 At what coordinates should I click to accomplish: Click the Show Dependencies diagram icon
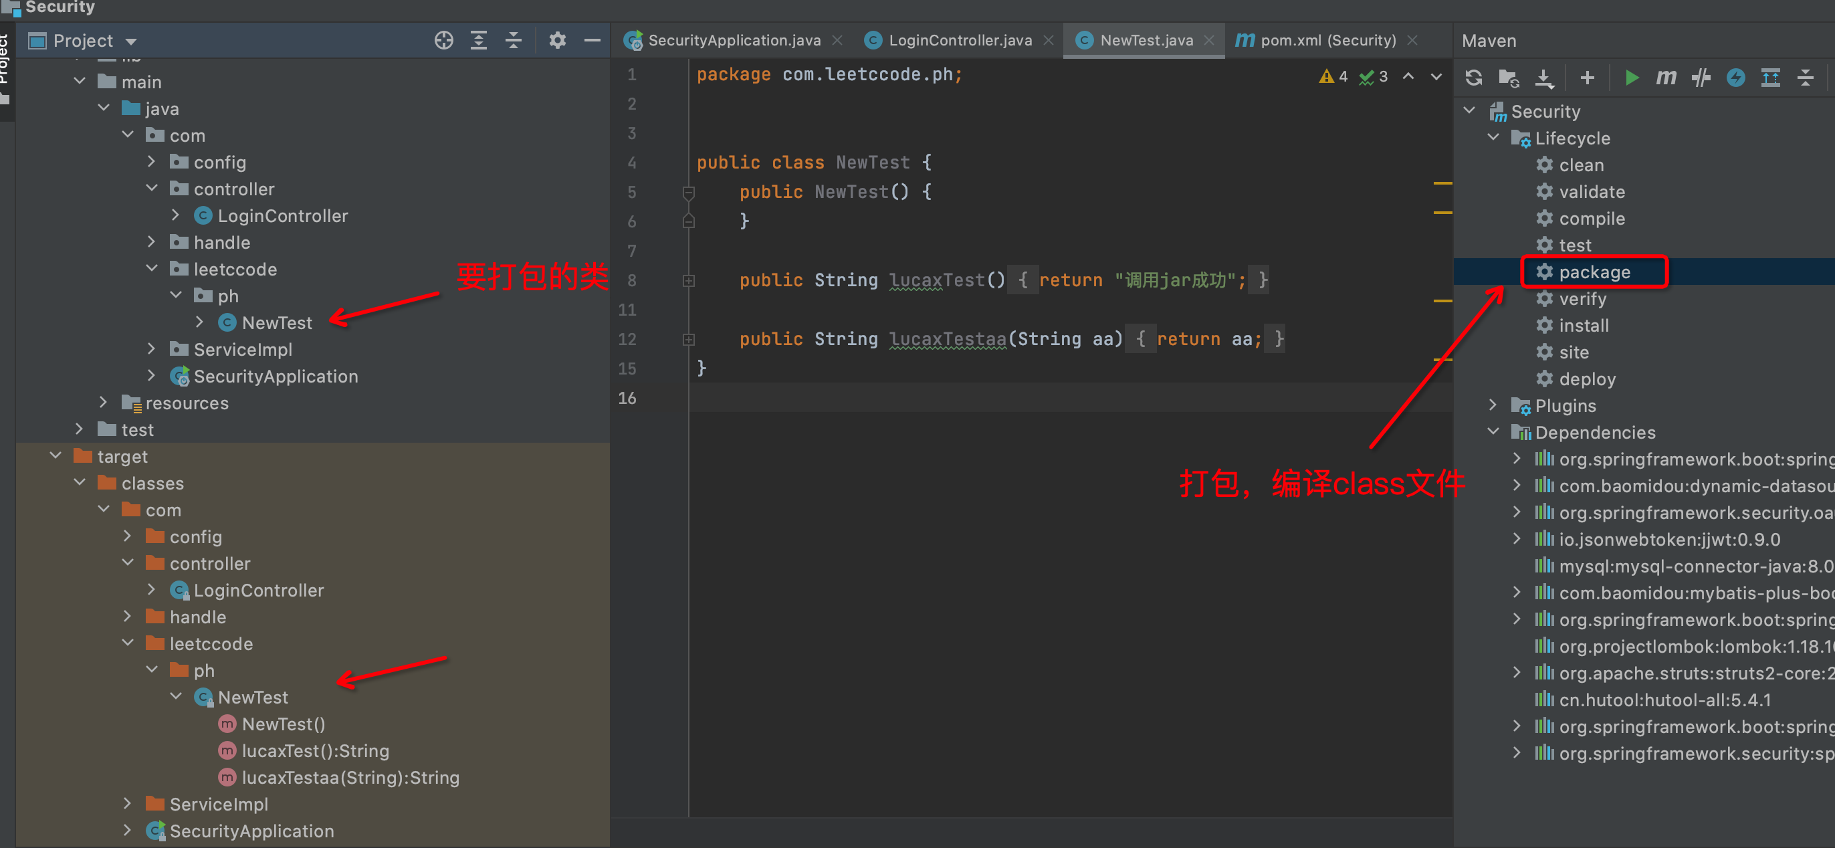(x=1770, y=78)
